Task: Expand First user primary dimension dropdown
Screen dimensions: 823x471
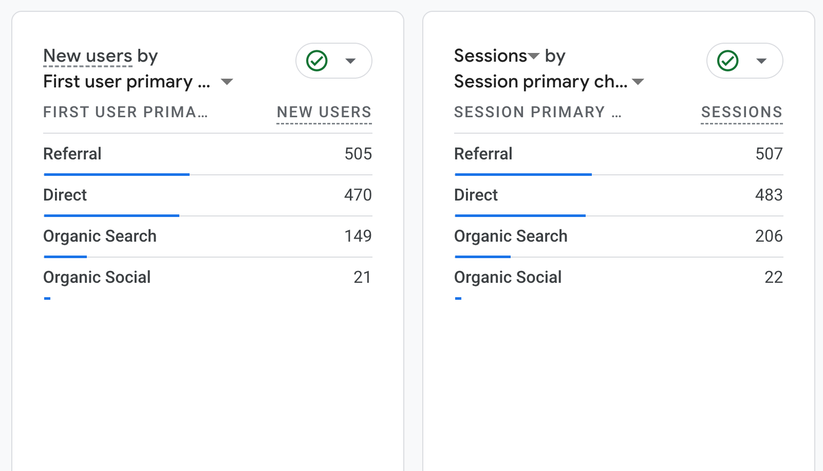Action: pyautogui.click(x=227, y=82)
